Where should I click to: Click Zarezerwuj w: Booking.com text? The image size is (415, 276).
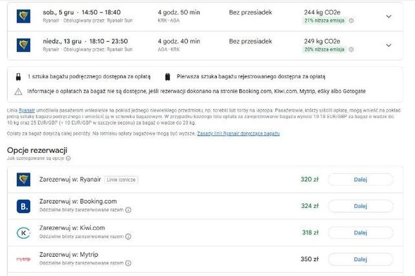(78, 201)
